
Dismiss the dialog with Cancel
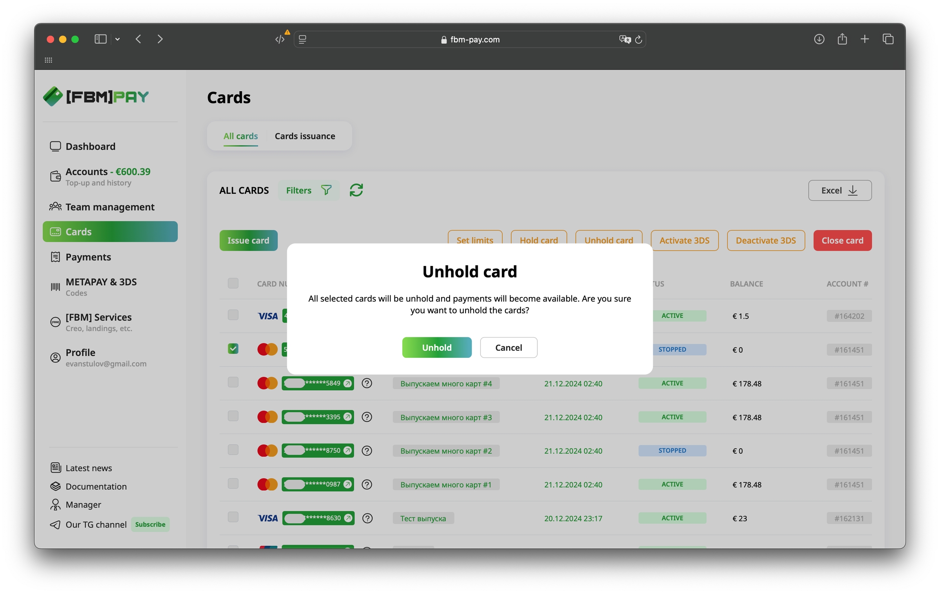click(x=508, y=348)
